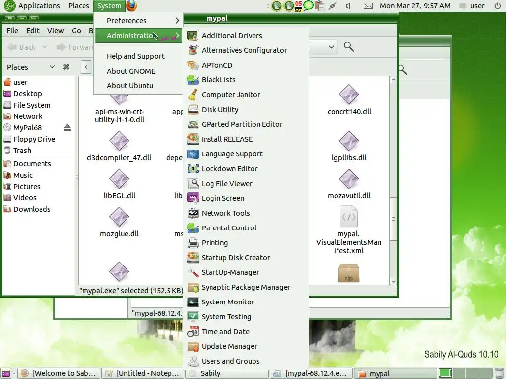Viewport: 506px width, 379px height.
Task: Launch Computer Janitor
Action: [246, 95]
